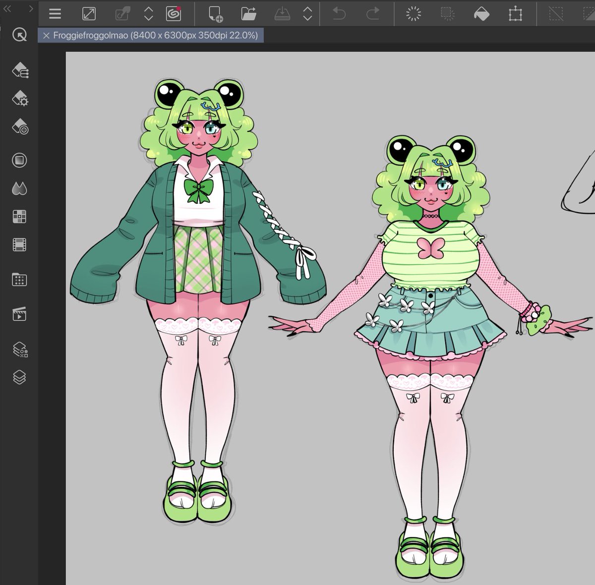Click the diagonal-arrow mode switch icon
The height and width of the screenshot is (585, 595).
(89, 14)
